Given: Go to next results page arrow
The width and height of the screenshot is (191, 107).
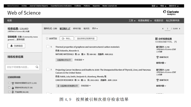Looking at the screenshot, I should click(x=180, y=29).
